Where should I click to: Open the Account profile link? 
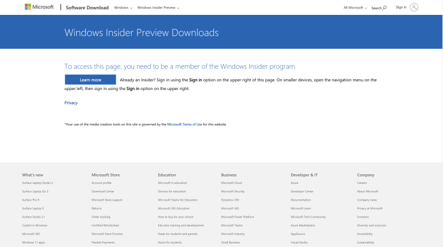(101, 183)
